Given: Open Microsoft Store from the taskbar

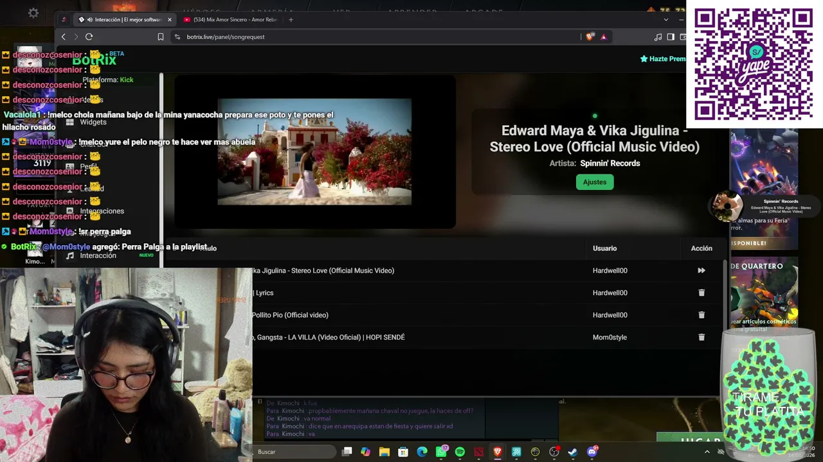Looking at the screenshot, I should (x=403, y=452).
